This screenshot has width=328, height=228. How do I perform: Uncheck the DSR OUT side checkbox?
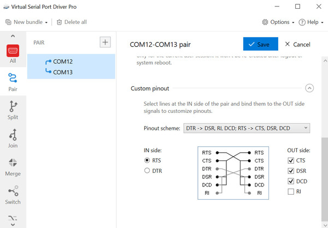point(291,171)
